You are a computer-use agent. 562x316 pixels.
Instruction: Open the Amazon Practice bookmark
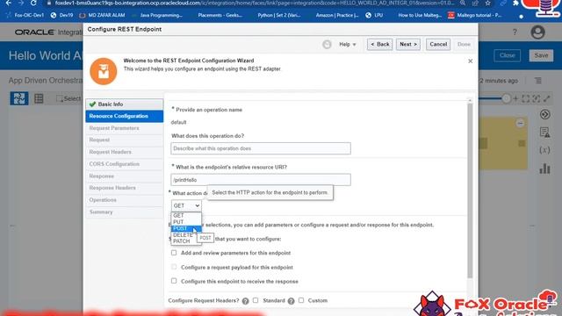(x=337, y=16)
